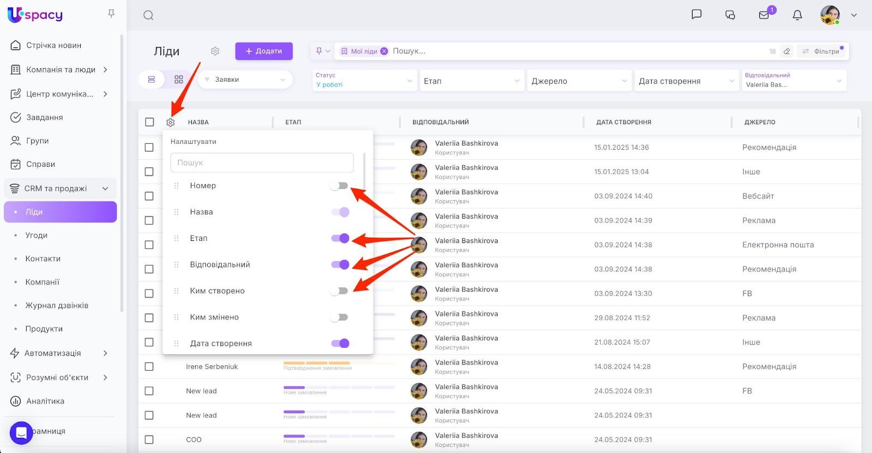Click the search magnifier icon in top bar
This screenshot has height=453, width=872.
click(x=148, y=15)
